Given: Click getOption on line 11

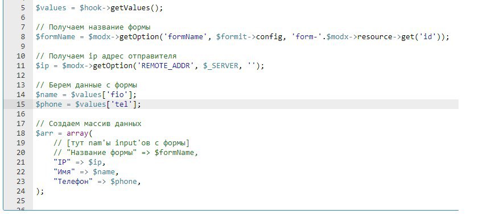Looking at the screenshot, I should [113, 66].
